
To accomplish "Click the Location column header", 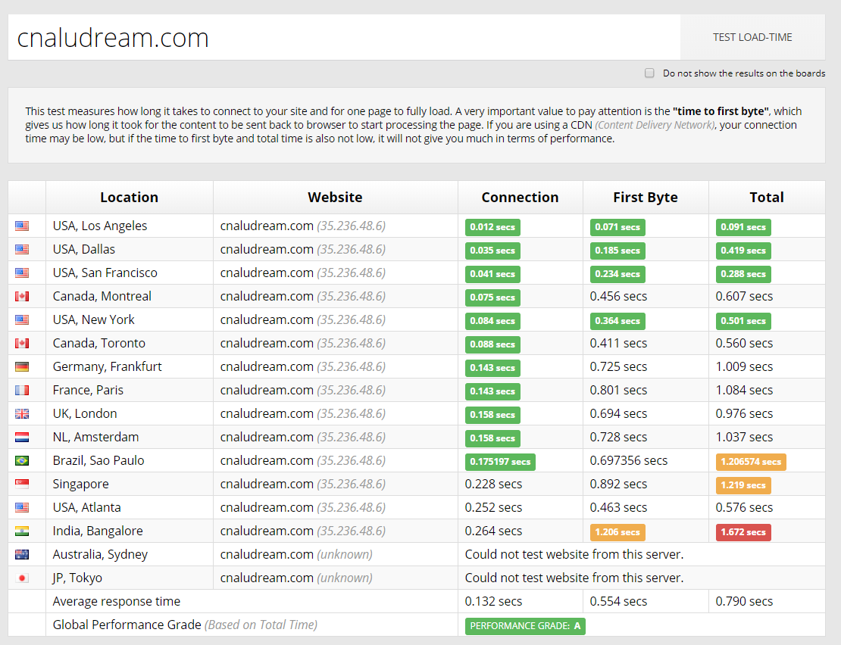I will point(130,197).
